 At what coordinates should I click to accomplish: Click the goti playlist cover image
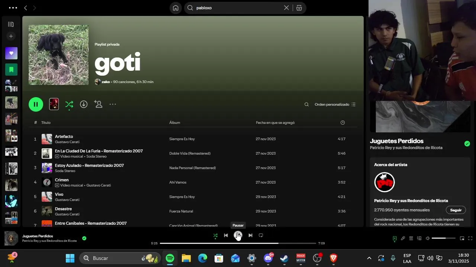pyautogui.click(x=59, y=55)
